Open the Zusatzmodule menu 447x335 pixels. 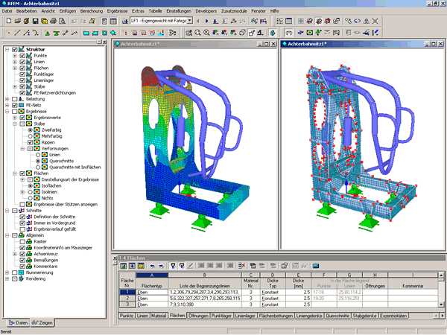[x=234, y=11]
